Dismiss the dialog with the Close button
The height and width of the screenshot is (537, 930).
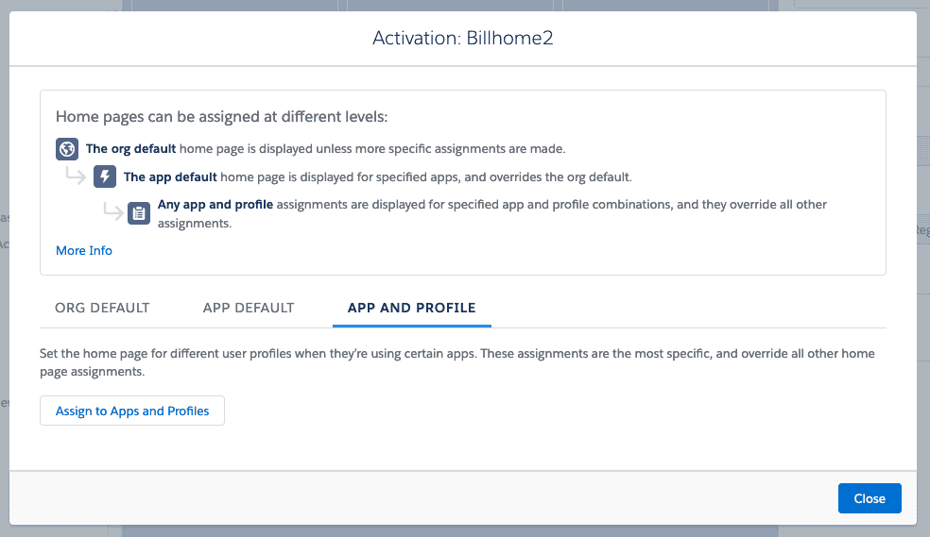pyautogui.click(x=869, y=498)
